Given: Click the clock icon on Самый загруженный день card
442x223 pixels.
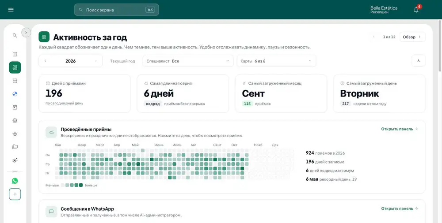Looking at the screenshot, I should (343, 84).
